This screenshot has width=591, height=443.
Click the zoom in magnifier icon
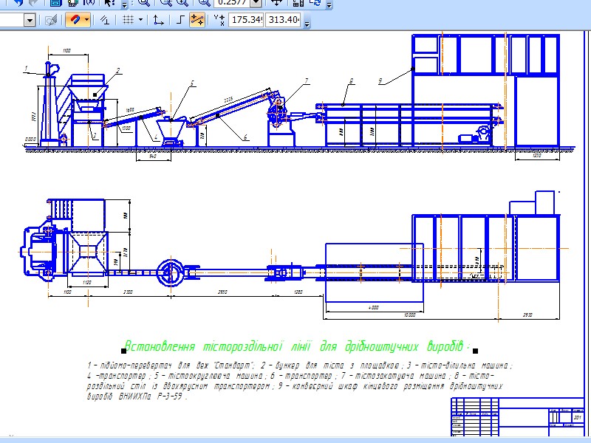[x=182, y=3]
